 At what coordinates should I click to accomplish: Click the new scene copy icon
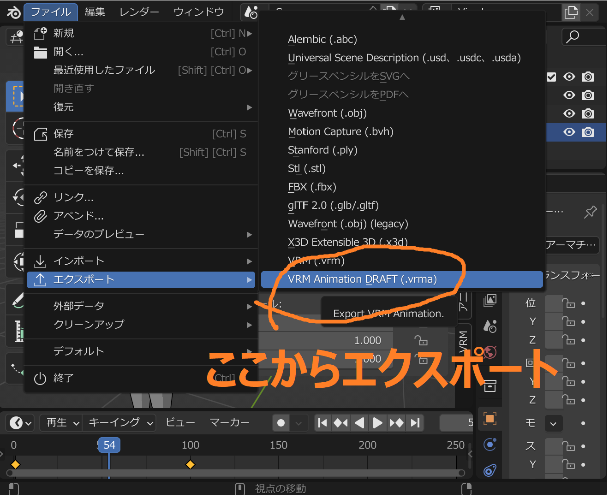click(x=571, y=12)
